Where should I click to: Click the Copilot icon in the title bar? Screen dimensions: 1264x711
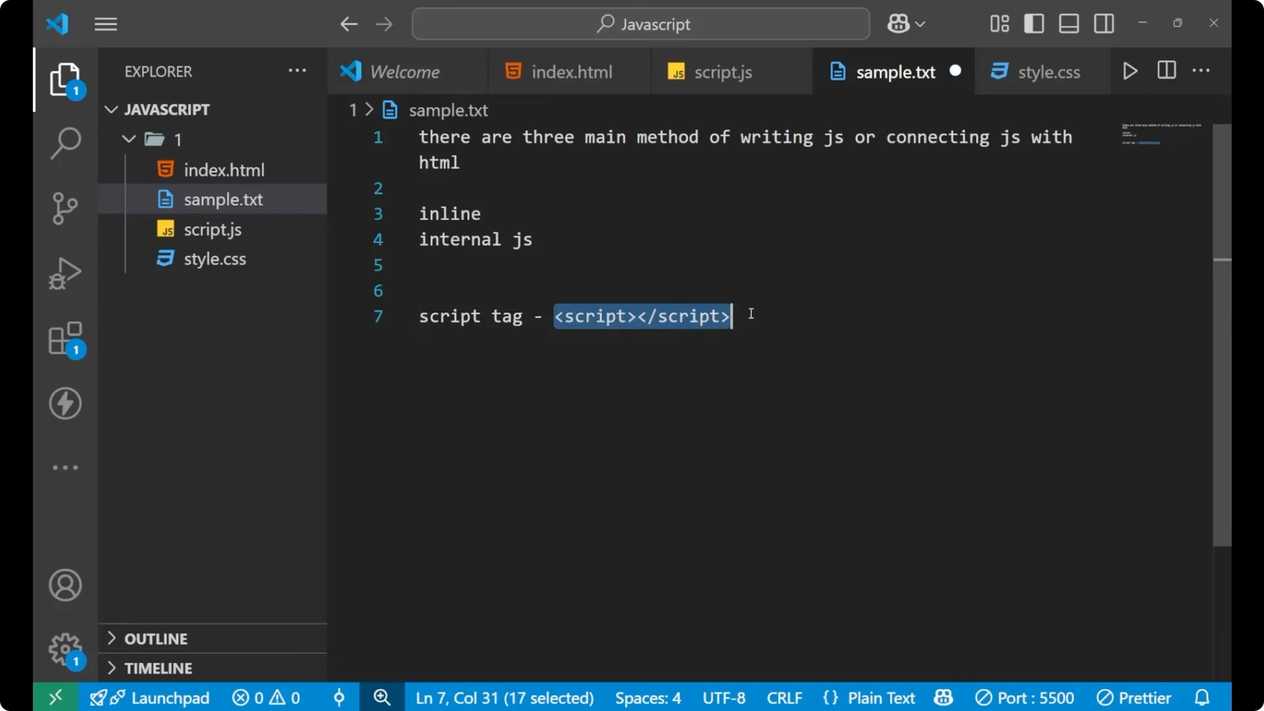(x=899, y=24)
